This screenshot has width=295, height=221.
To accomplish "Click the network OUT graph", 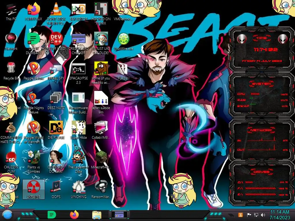I will [261, 148].
